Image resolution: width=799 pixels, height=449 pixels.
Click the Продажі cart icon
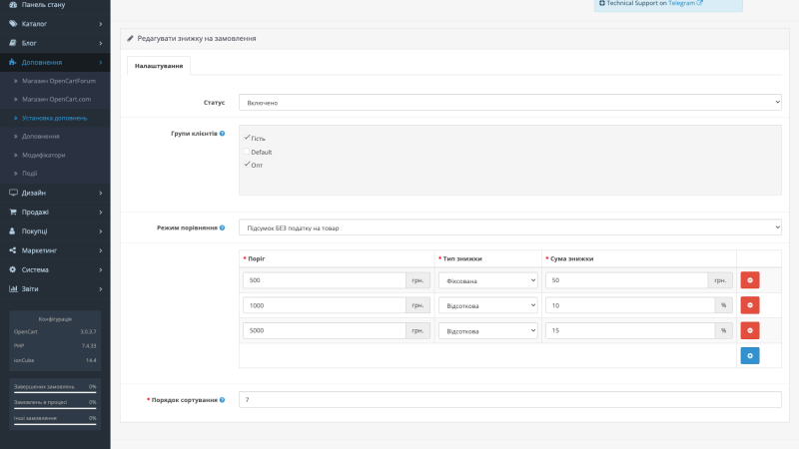click(13, 212)
